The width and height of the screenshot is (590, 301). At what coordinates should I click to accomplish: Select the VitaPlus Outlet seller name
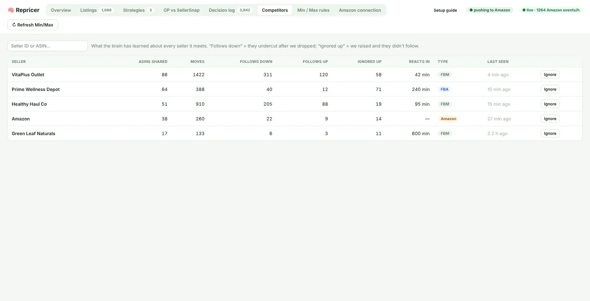point(28,74)
